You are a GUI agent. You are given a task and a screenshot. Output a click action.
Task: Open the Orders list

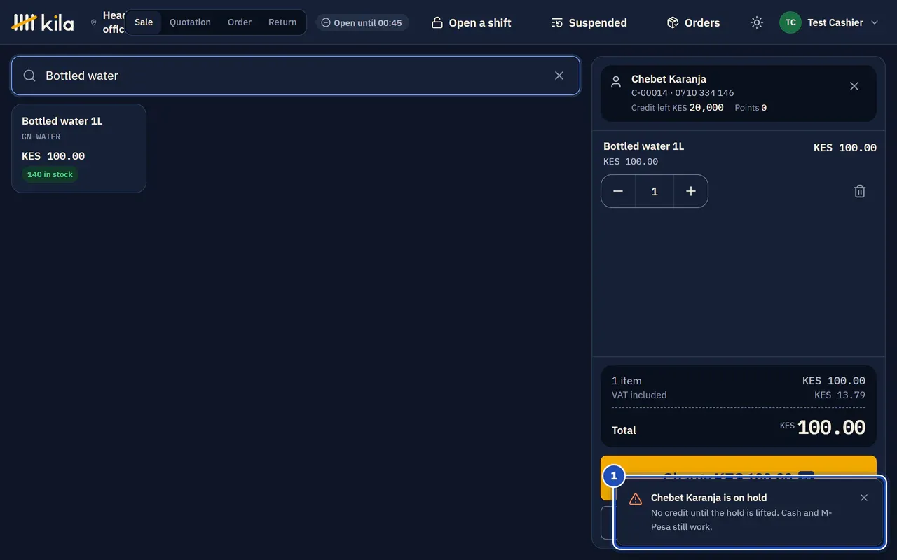click(693, 22)
